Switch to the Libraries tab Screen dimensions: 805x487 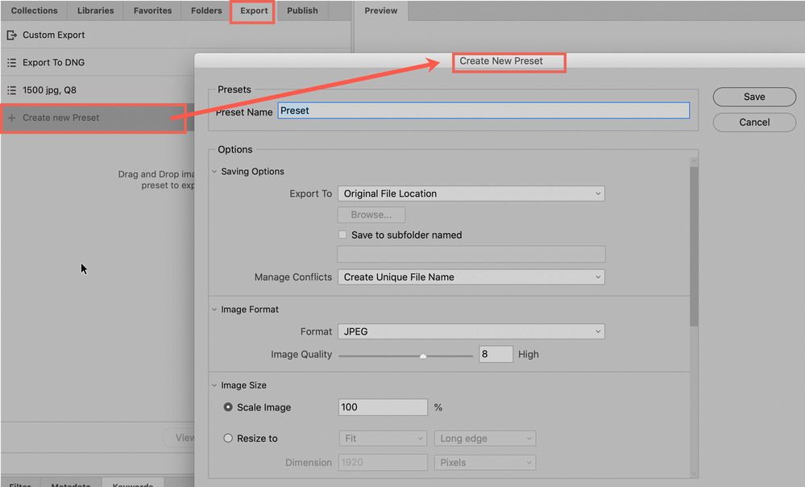(x=96, y=10)
